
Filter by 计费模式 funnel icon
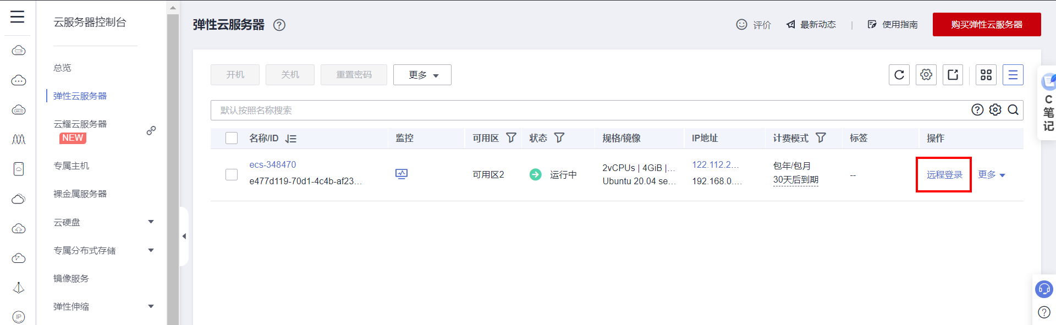(821, 137)
